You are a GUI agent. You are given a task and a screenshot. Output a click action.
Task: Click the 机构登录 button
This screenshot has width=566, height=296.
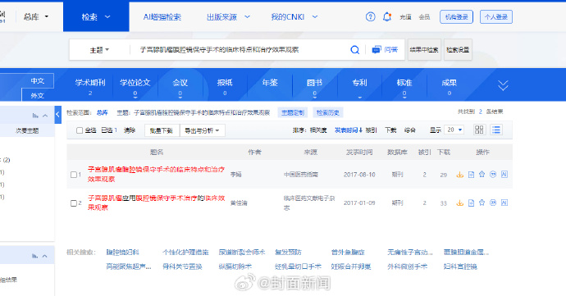tap(456, 17)
